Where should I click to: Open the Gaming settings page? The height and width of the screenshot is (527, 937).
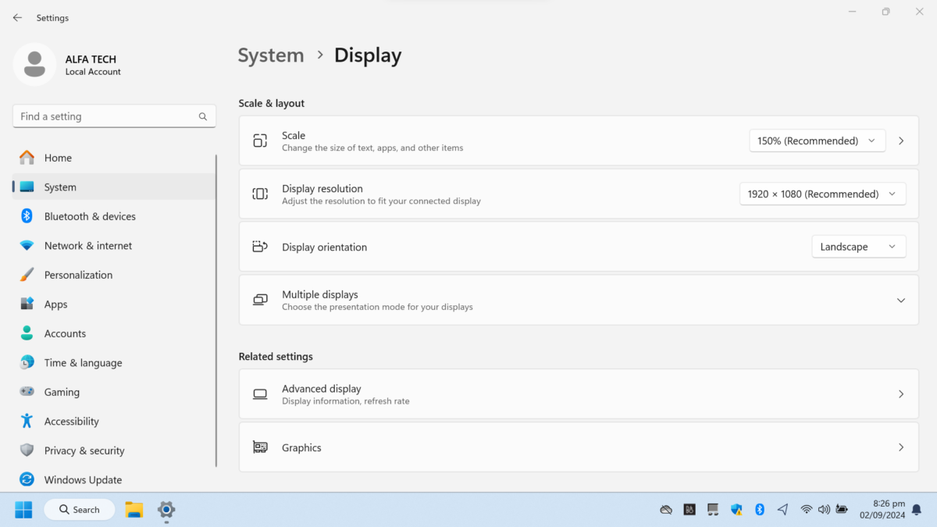pyautogui.click(x=62, y=392)
